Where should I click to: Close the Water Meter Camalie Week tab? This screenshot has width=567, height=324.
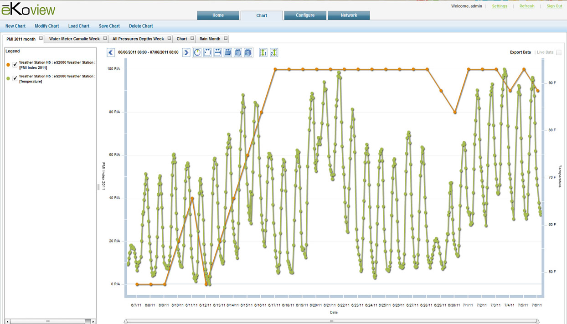(x=105, y=38)
